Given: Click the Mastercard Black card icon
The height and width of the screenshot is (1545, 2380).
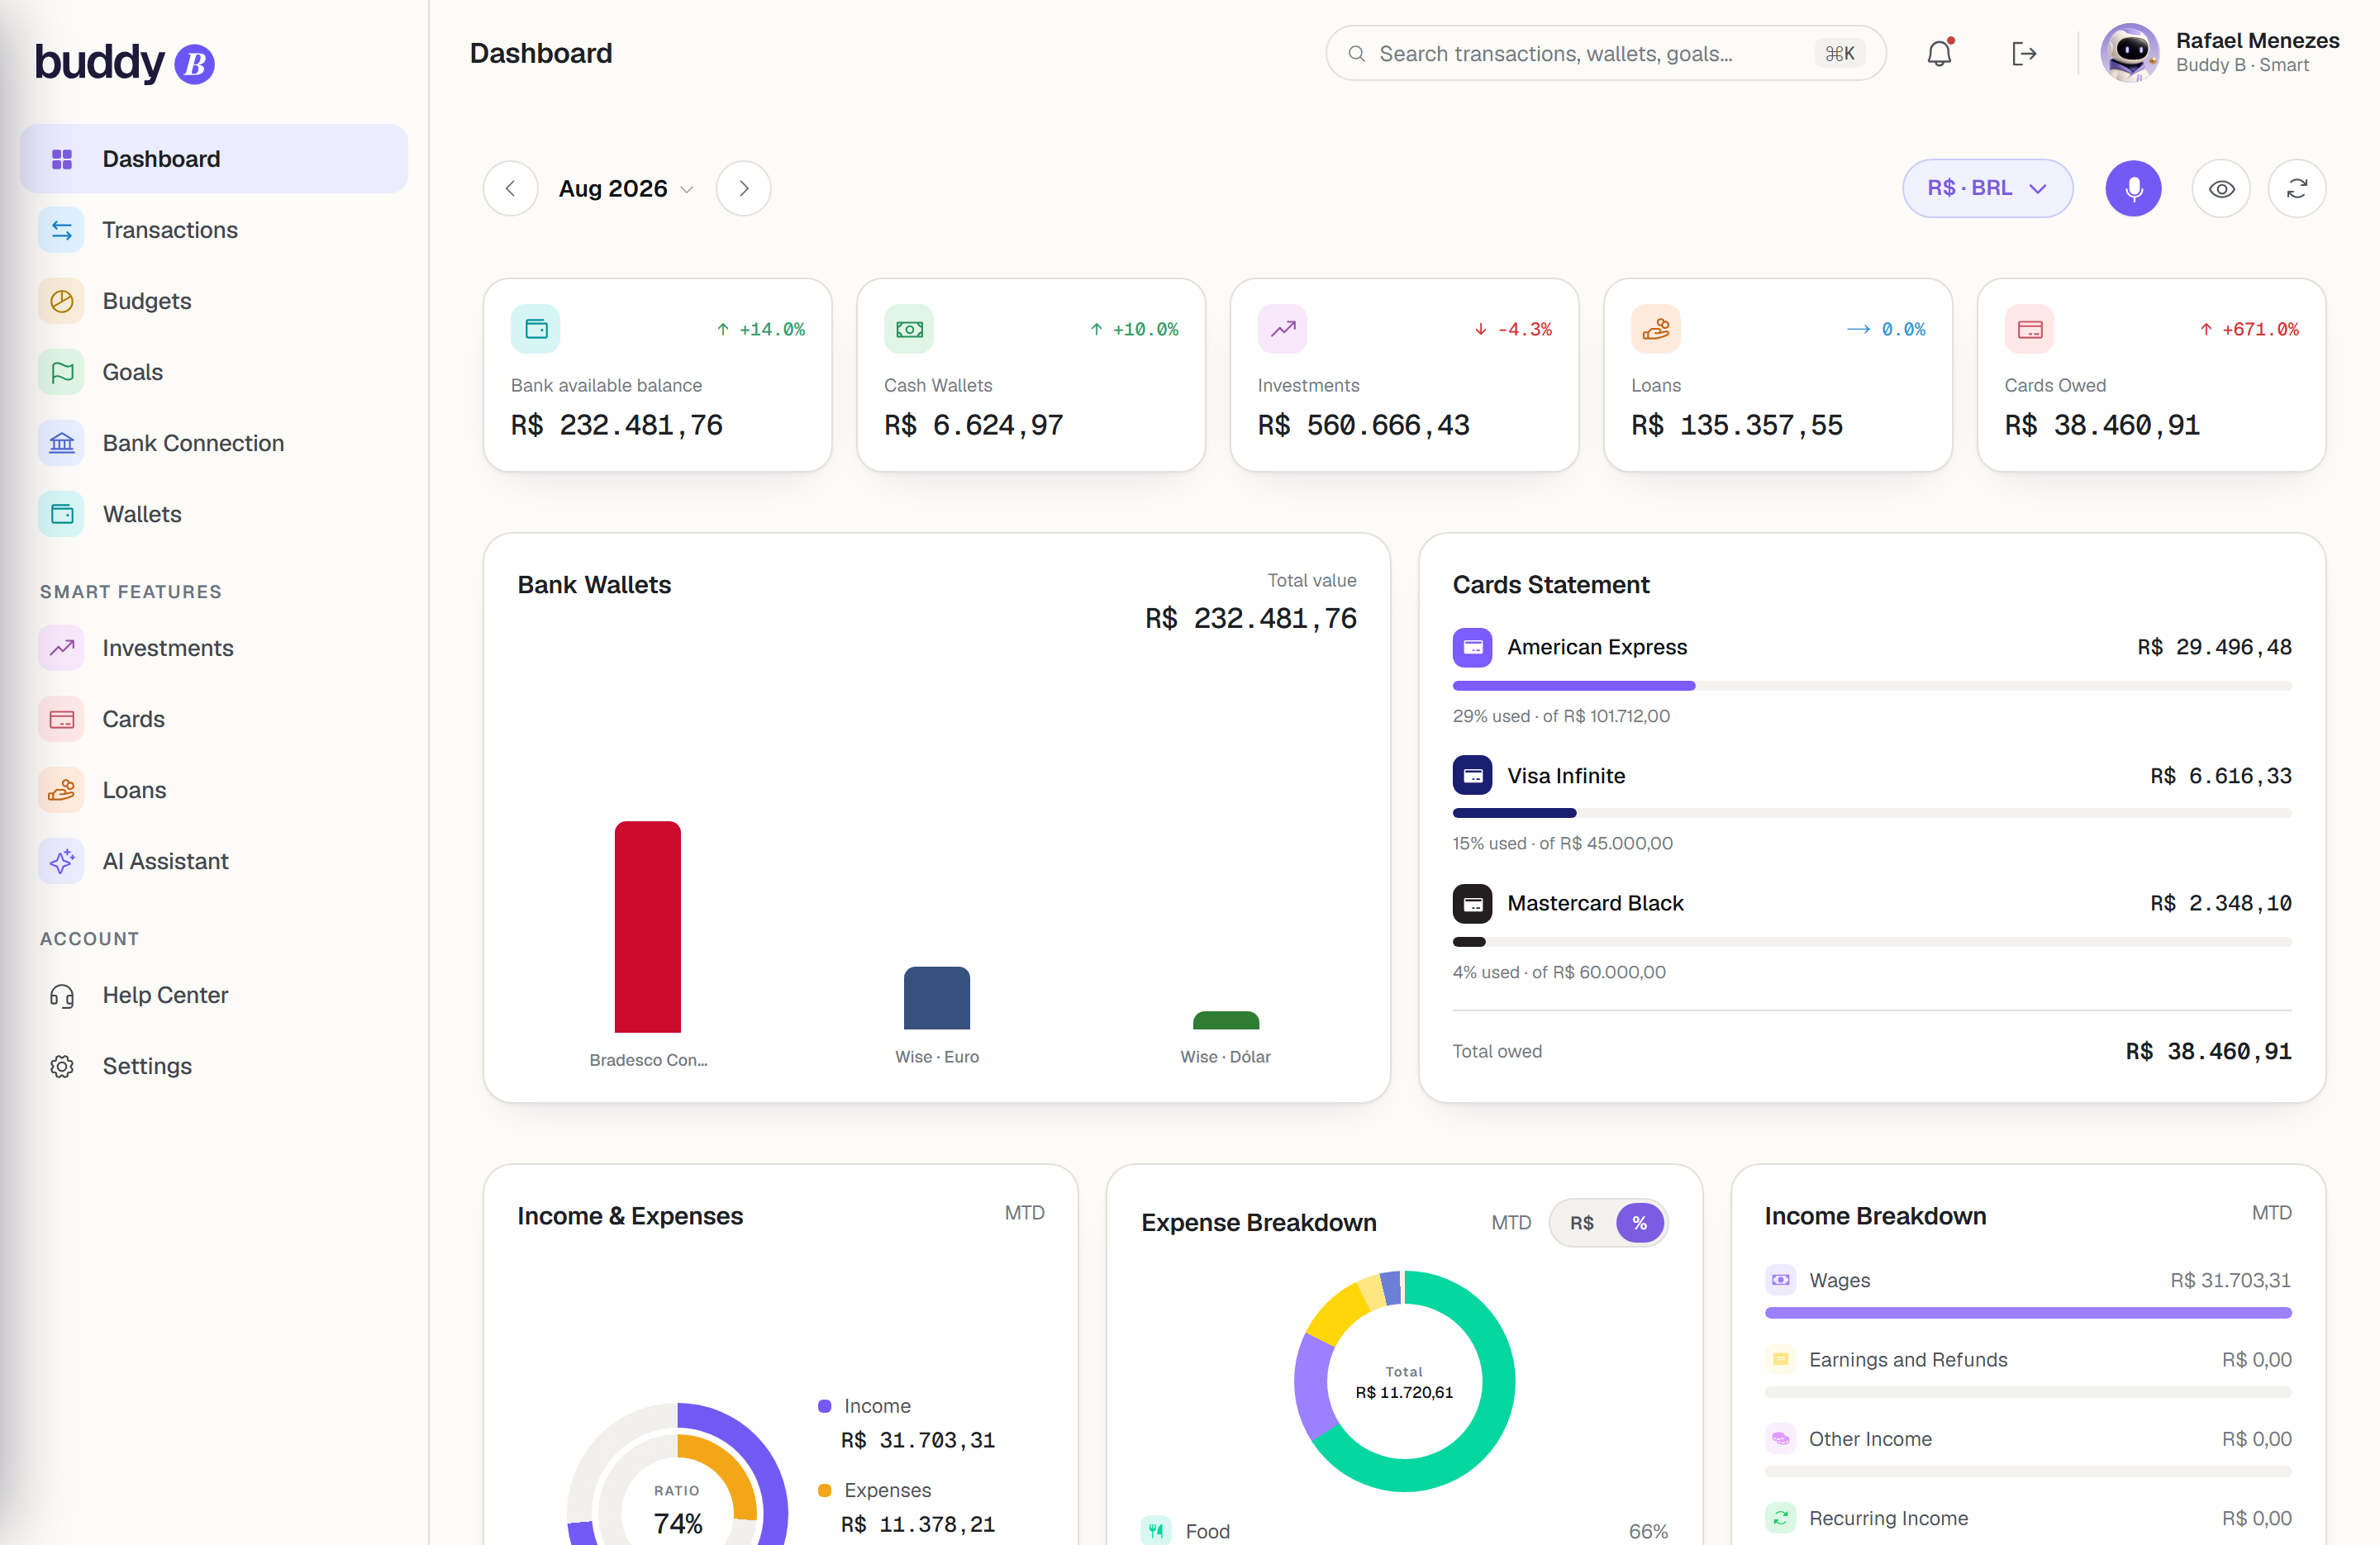Looking at the screenshot, I should point(1473,904).
